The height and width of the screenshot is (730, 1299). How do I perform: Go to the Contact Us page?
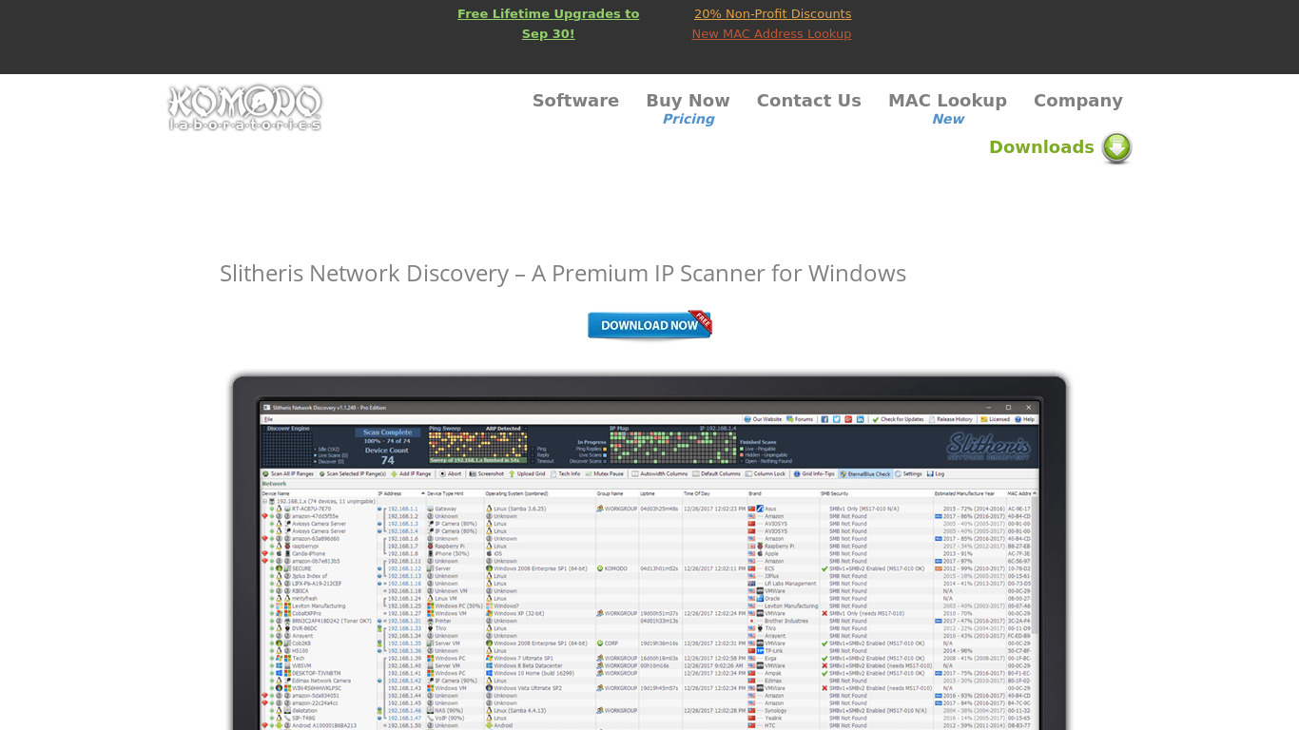[808, 101]
